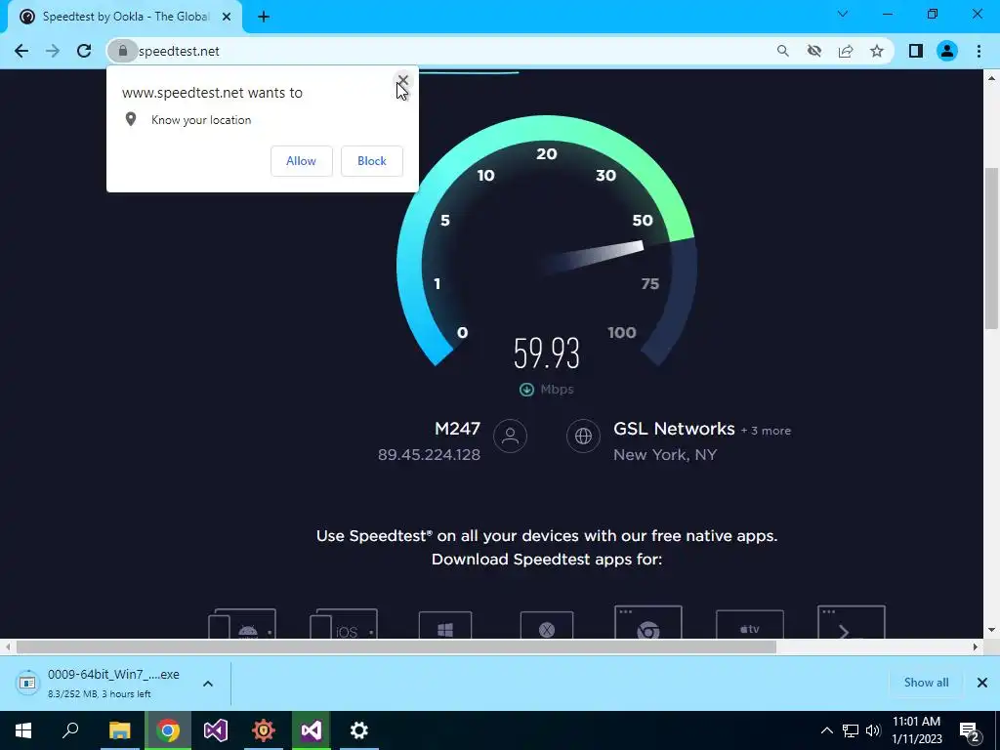Close the downloads bar
Screen dimensions: 1000x750
(982, 683)
